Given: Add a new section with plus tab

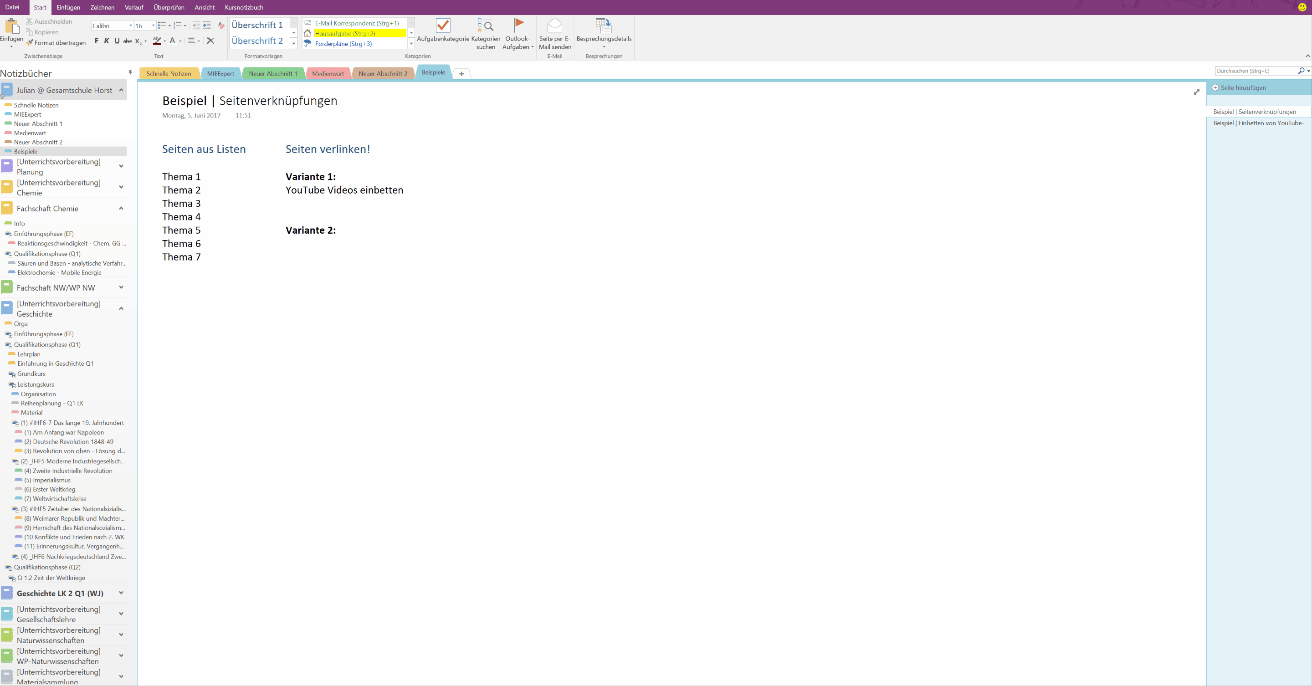Looking at the screenshot, I should click(x=461, y=74).
